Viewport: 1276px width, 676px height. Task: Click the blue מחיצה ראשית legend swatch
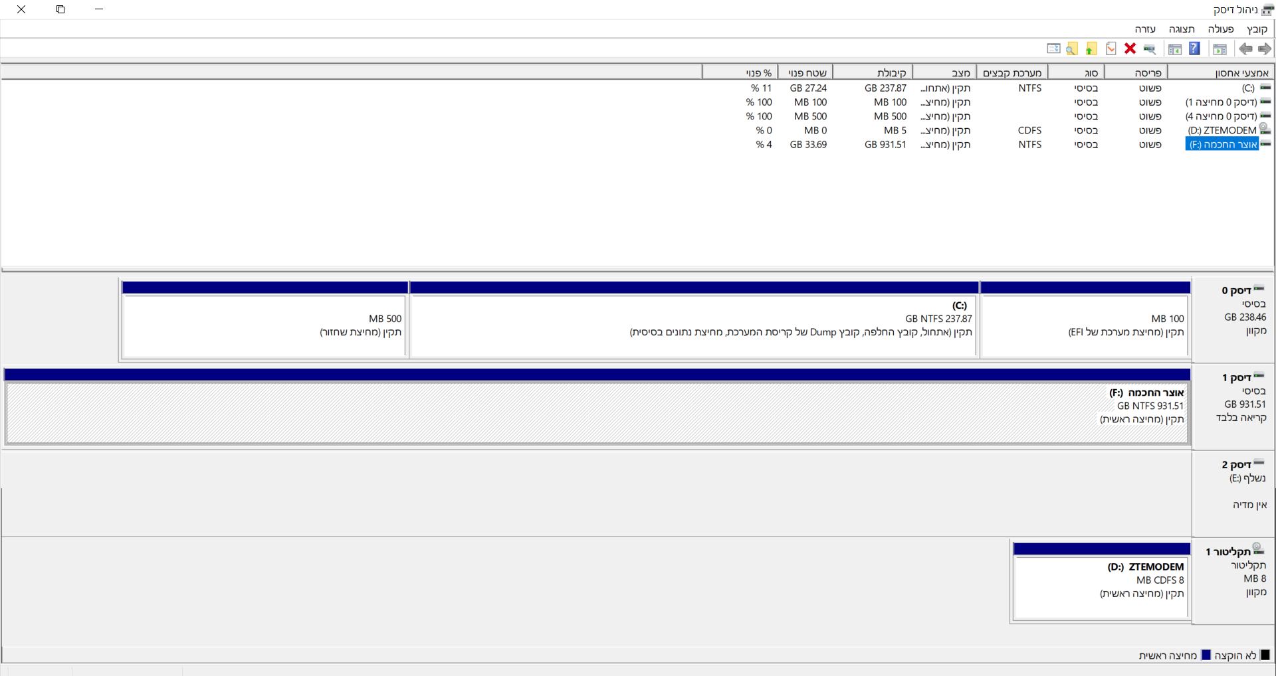coord(1206,655)
